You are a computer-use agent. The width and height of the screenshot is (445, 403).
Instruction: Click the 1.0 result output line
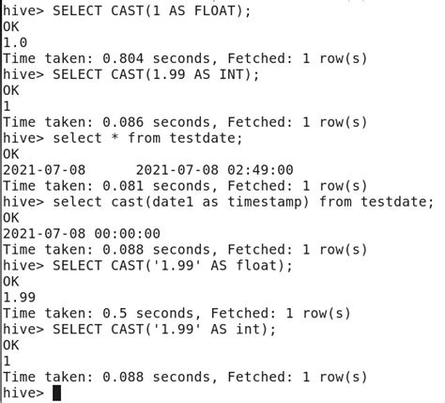coord(15,42)
